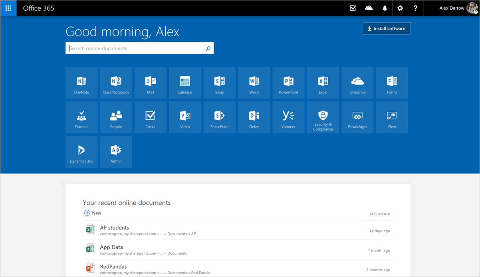Launch the Delve tile
480x277 pixels.
point(254,117)
